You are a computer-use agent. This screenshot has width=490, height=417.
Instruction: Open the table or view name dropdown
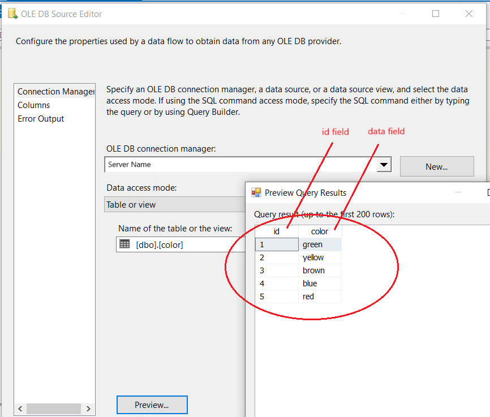[181, 244]
